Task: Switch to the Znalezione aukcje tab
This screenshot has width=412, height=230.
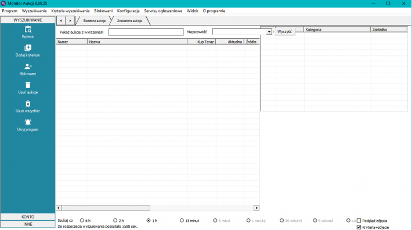Action: tap(129, 21)
